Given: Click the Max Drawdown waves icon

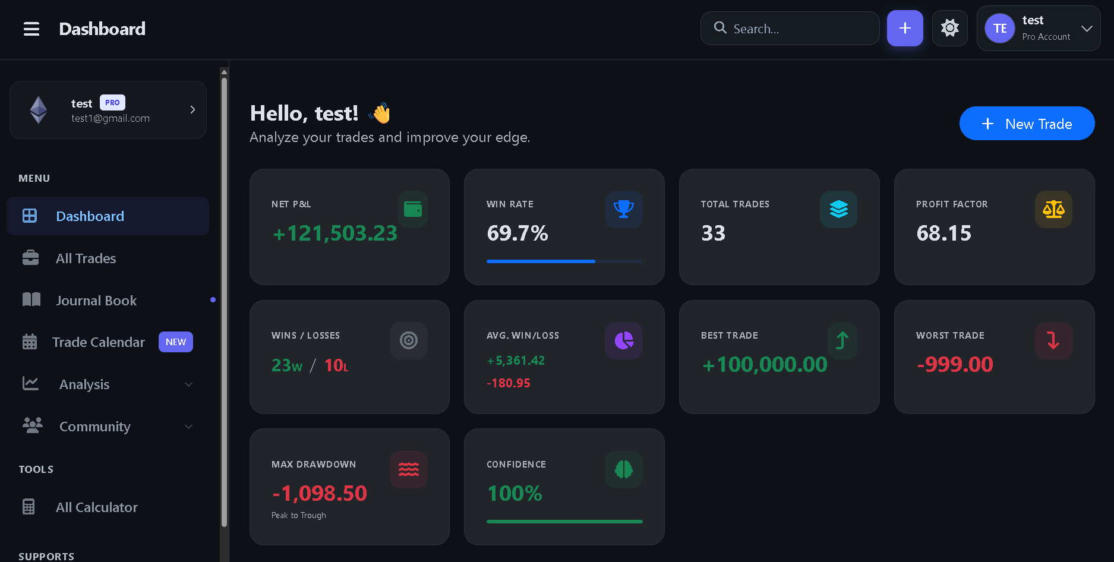Looking at the screenshot, I should coord(409,469).
